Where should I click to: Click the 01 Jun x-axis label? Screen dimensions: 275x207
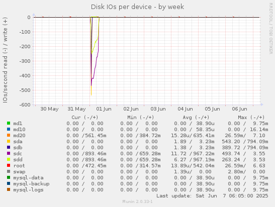pyautogui.click(x=104, y=109)
